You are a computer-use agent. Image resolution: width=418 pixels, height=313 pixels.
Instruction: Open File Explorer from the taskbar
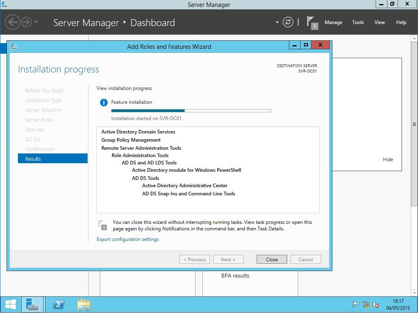coord(84,304)
